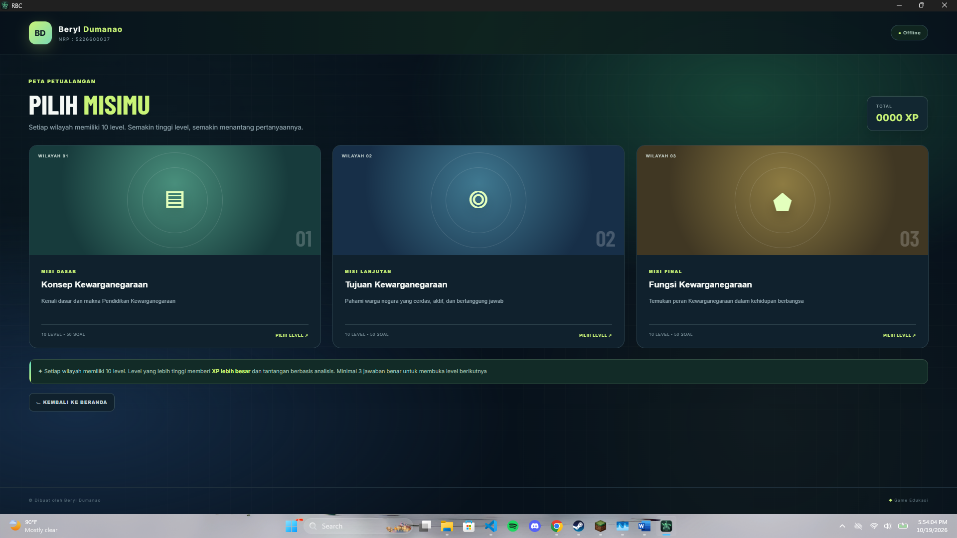Open Google Chrome from taskbar

pos(557,526)
